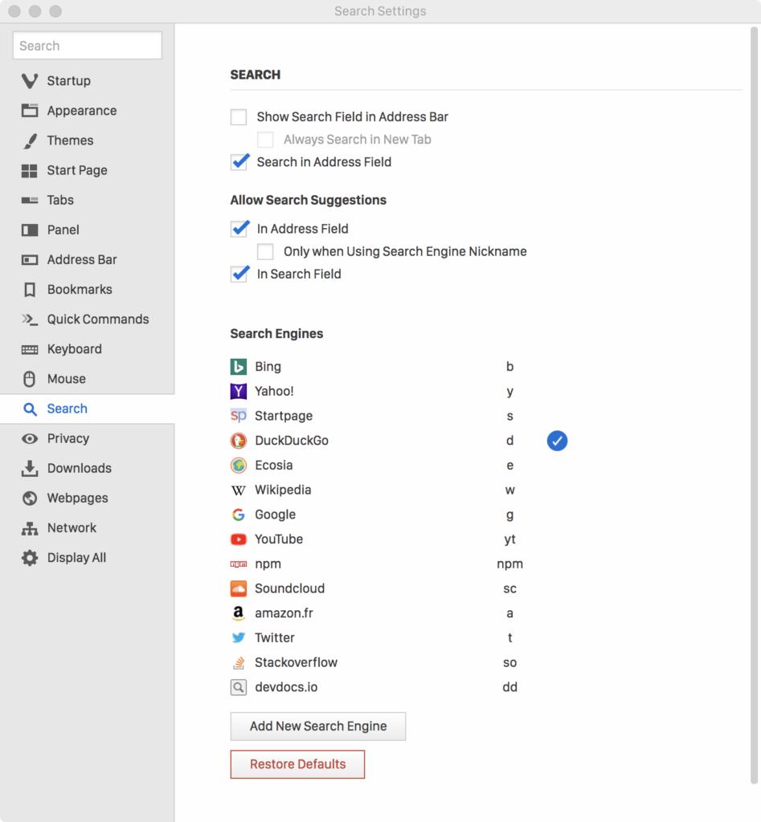Click the Display All gear icon

[30, 558]
